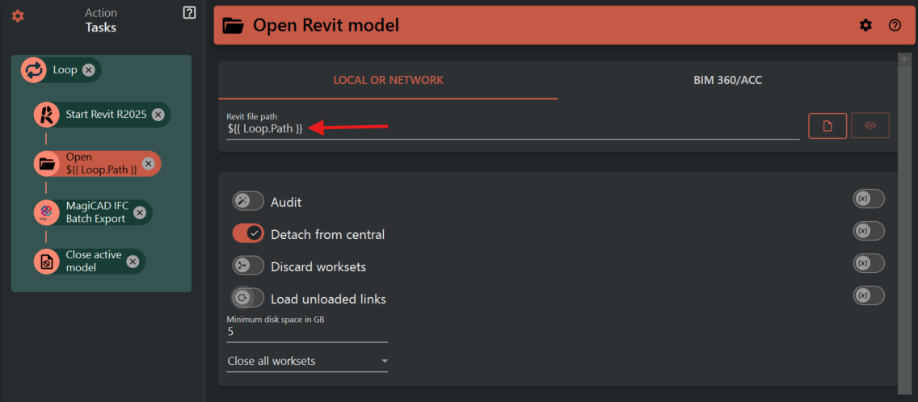Image resolution: width=918 pixels, height=402 pixels.
Task: Open the Close all worksets dropdown
Action: click(x=307, y=361)
